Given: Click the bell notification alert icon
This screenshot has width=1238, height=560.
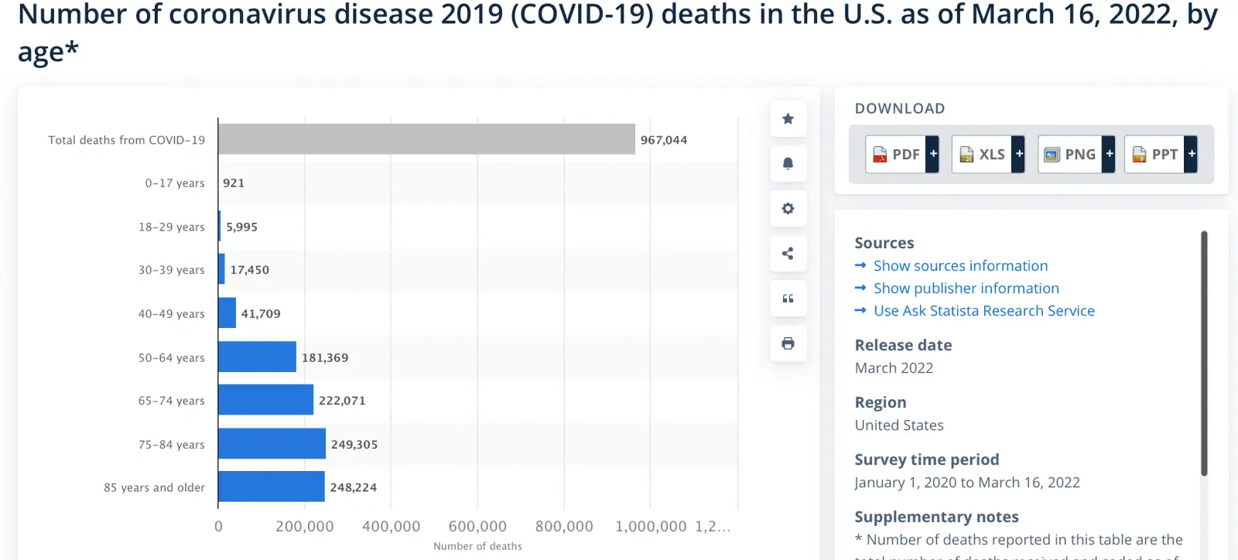Looking at the screenshot, I should [788, 164].
